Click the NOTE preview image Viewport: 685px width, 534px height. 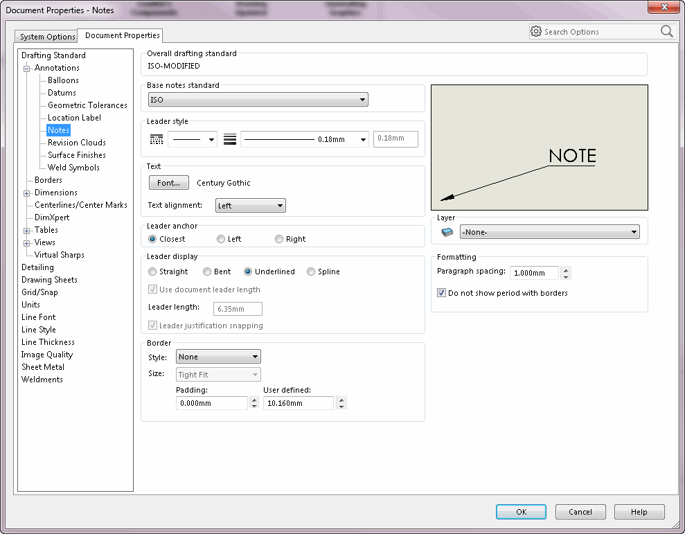click(x=539, y=148)
